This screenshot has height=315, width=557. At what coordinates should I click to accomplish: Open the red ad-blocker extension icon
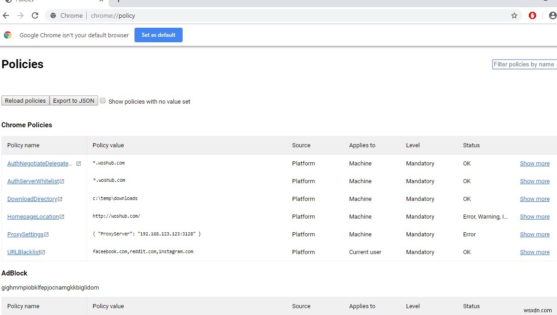point(532,15)
